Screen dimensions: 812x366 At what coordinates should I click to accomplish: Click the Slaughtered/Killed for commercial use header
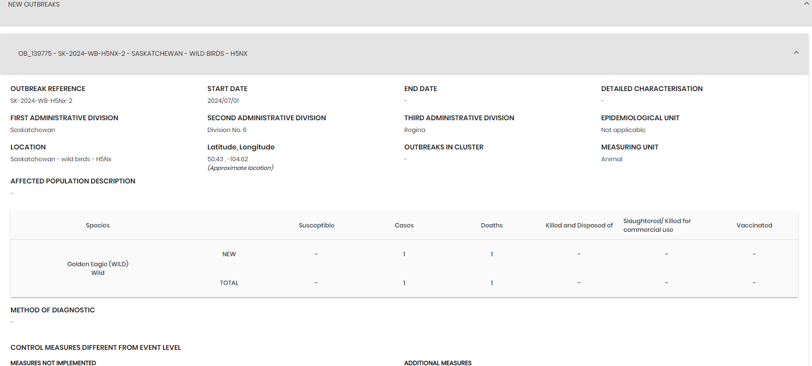pyautogui.click(x=657, y=225)
